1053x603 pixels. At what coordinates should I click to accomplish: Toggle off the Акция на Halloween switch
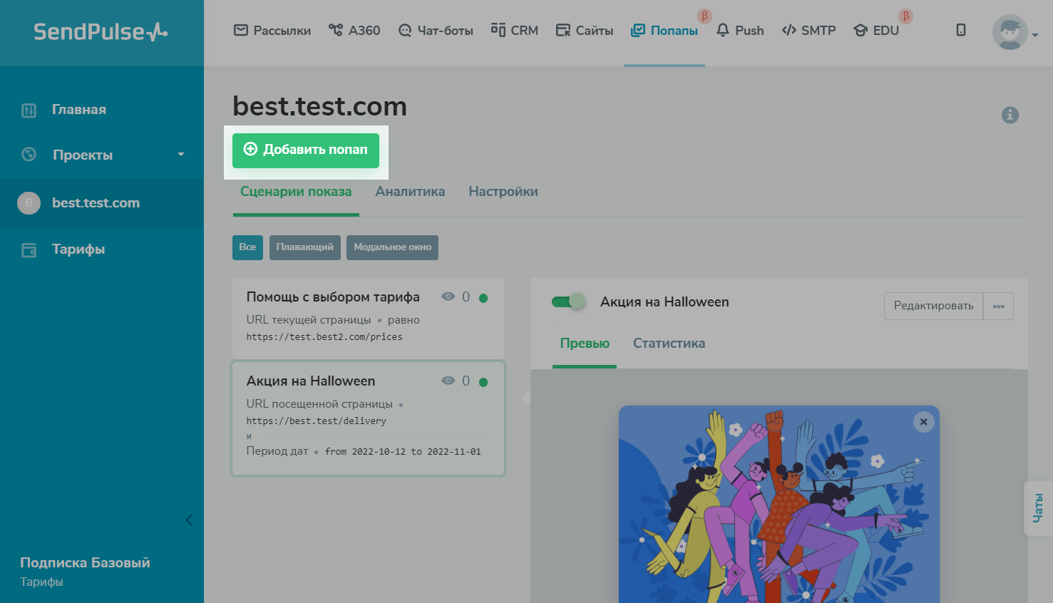[x=568, y=302]
